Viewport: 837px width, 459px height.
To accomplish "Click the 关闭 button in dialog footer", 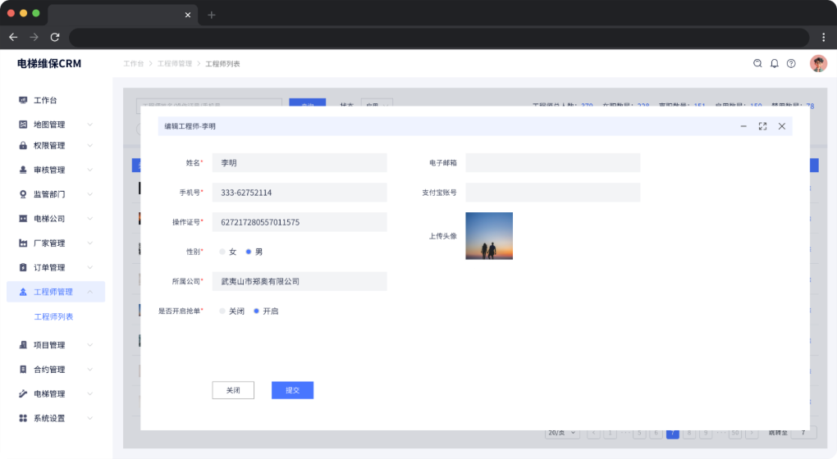I will (x=233, y=390).
